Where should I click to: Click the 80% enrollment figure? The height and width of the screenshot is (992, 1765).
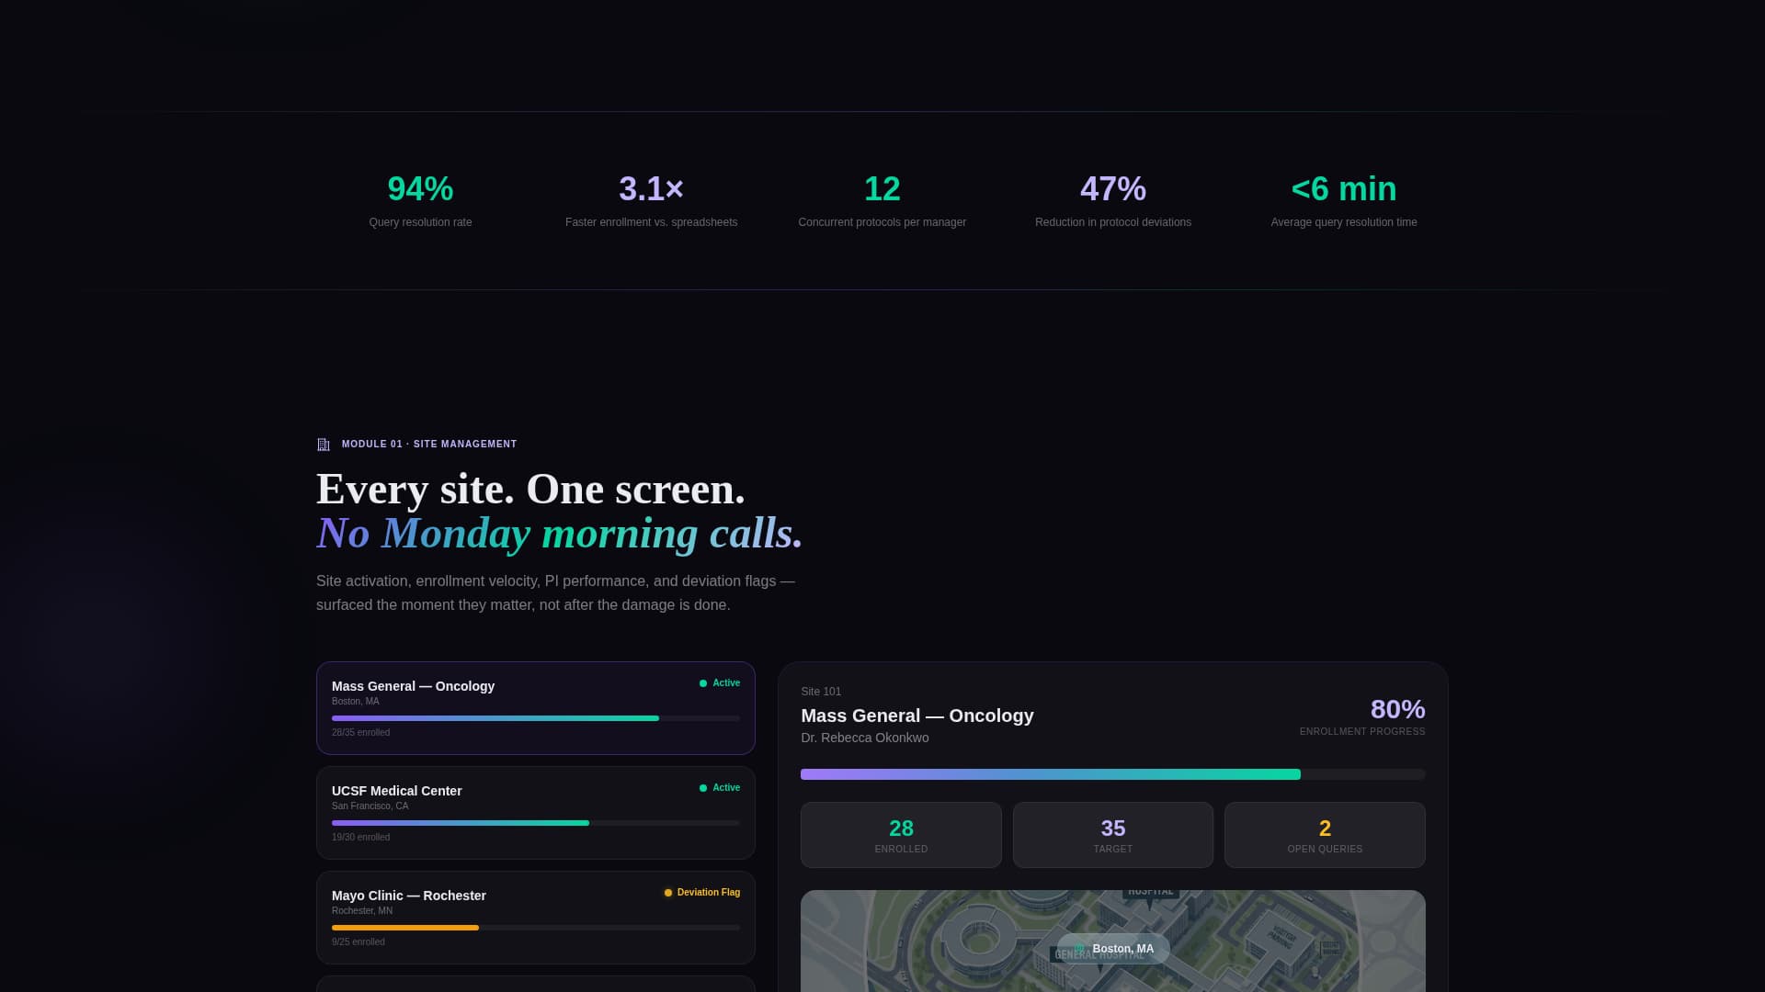pyautogui.click(x=1397, y=709)
